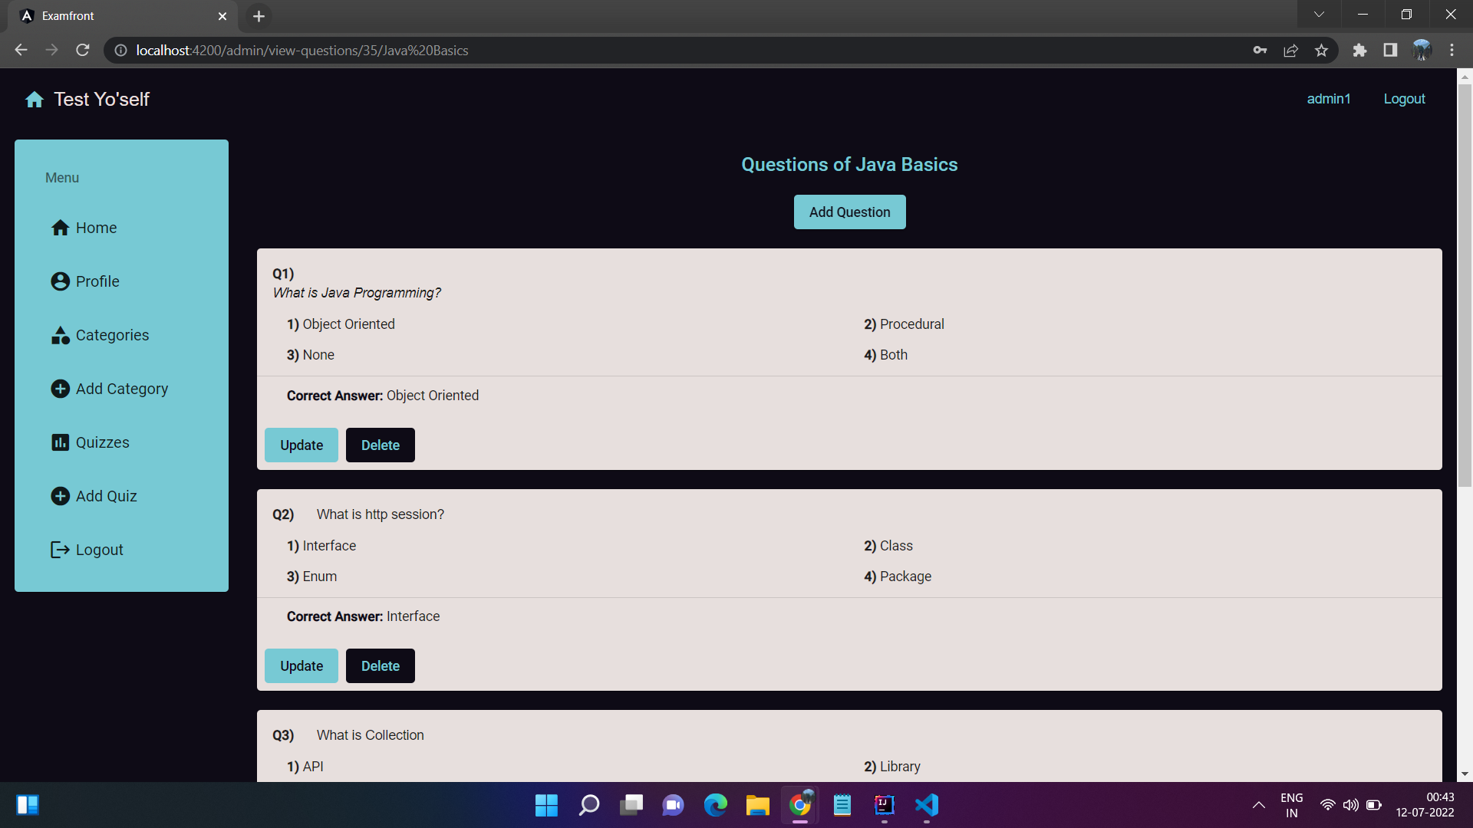Bookmark this page with the star icon
The width and height of the screenshot is (1473, 828).
[1321, 51]
